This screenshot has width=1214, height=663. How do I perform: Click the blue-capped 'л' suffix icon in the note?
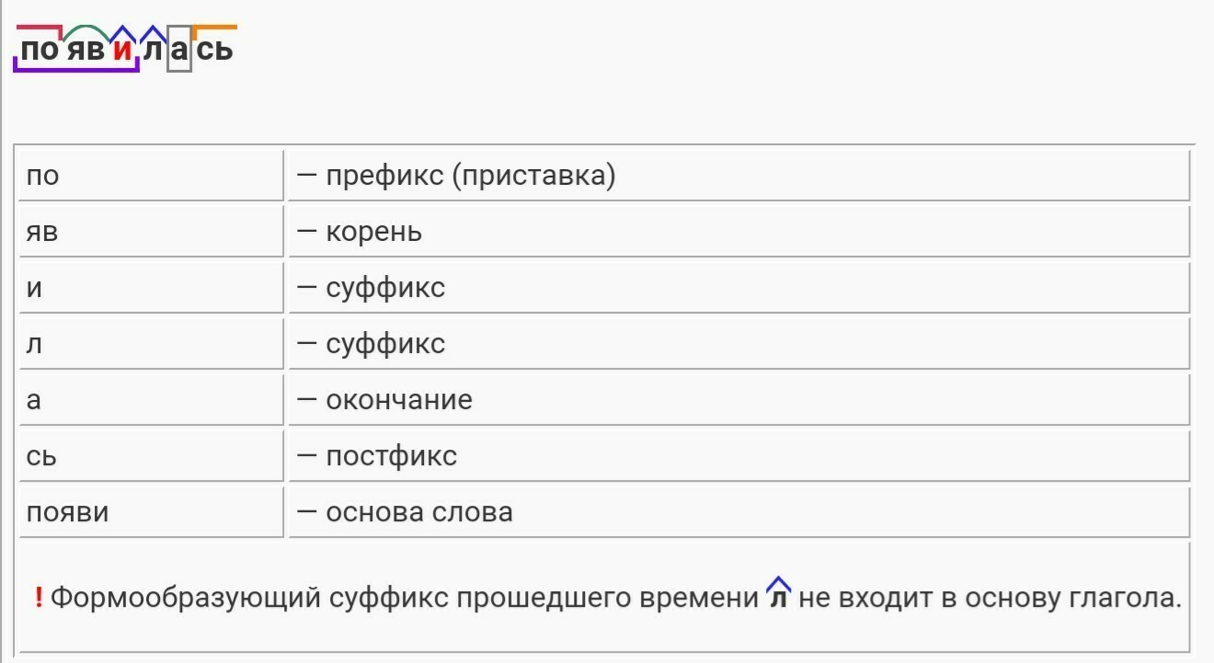[x=779, y=594]
